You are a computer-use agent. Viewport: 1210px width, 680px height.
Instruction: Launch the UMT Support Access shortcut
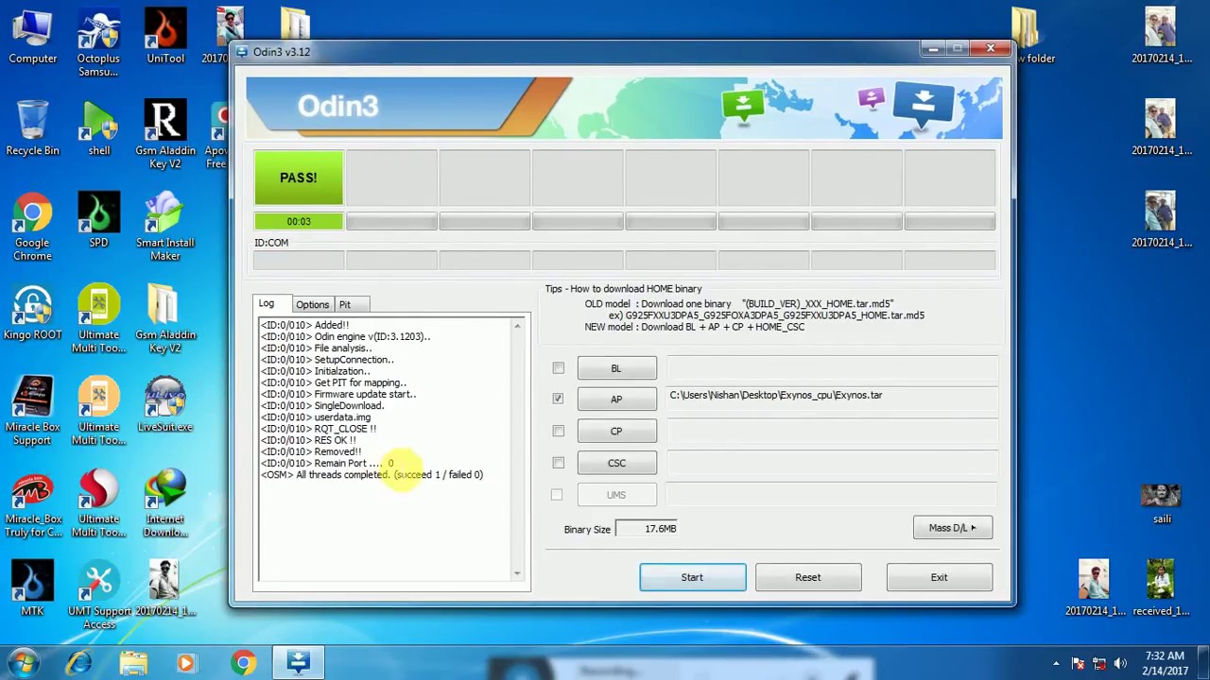coord(98,595)
